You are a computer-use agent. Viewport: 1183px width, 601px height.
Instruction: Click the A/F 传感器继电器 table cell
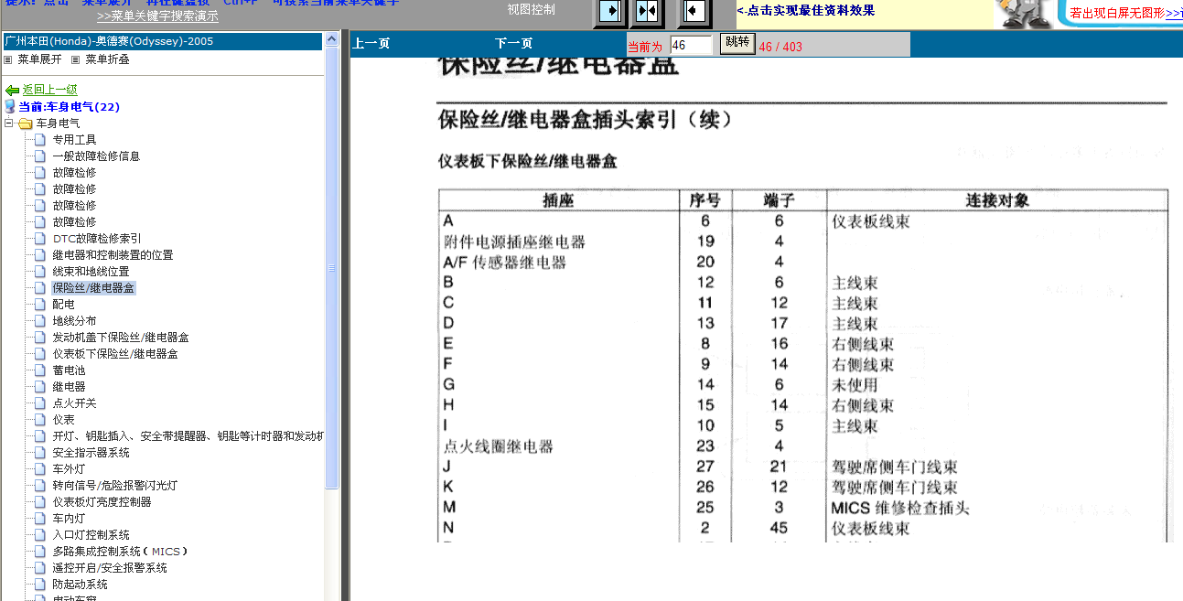tap(505, 263)
